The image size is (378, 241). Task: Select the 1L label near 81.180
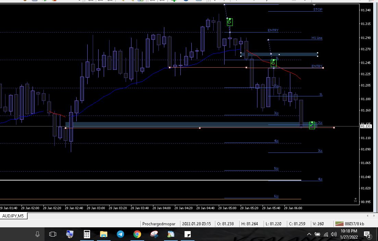tap(321, 94)
